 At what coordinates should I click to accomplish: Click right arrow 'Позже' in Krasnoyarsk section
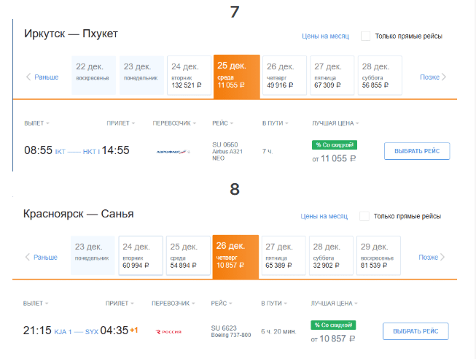[x=432, y=257]
